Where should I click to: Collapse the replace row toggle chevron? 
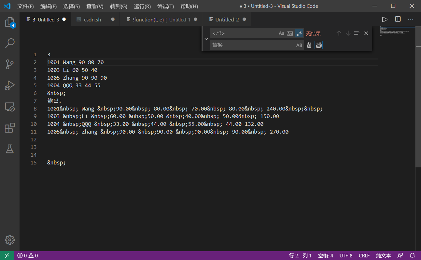(x=206, y=39)
